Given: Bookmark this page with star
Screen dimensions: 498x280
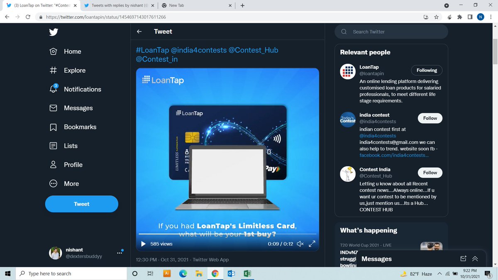Looking at the screenshot, I should (436, 17).
